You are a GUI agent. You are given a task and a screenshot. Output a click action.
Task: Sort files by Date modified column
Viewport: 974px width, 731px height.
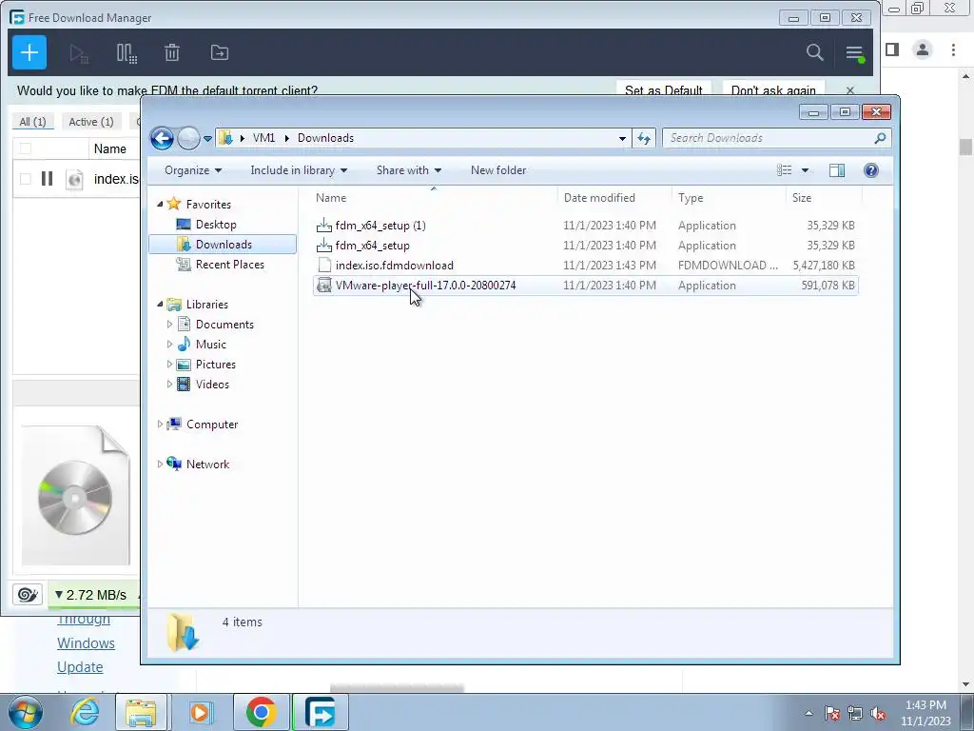tap(614, 198)
